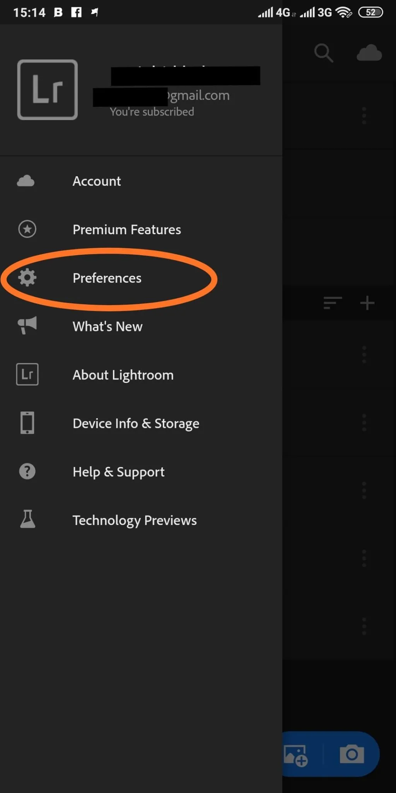Open the top album's three-dot menu
Viewport: 396px width, 793px height.
click(364, 115)
